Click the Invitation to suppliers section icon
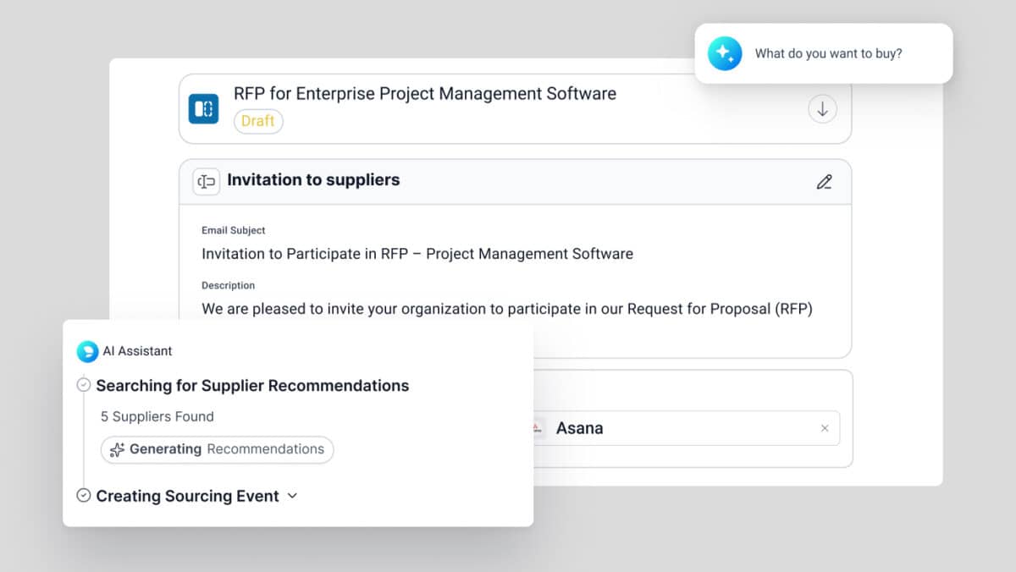Image resolution: width=1016 pixels, height=572 pixels. [206, 181]
